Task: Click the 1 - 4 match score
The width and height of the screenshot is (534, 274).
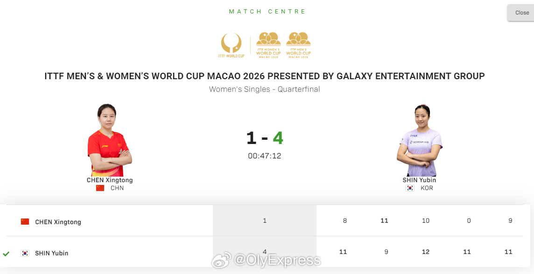Action: point(265,137)
